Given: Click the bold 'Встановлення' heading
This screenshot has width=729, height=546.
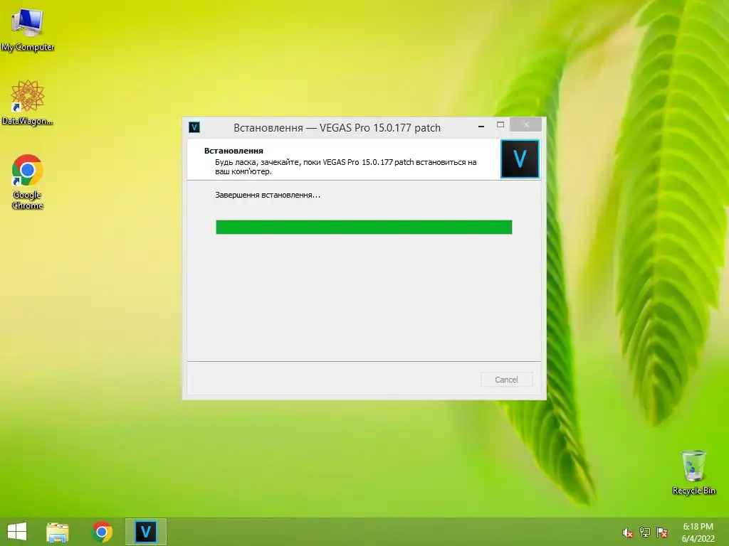Looking at the screenshot, I should point(234,151).
